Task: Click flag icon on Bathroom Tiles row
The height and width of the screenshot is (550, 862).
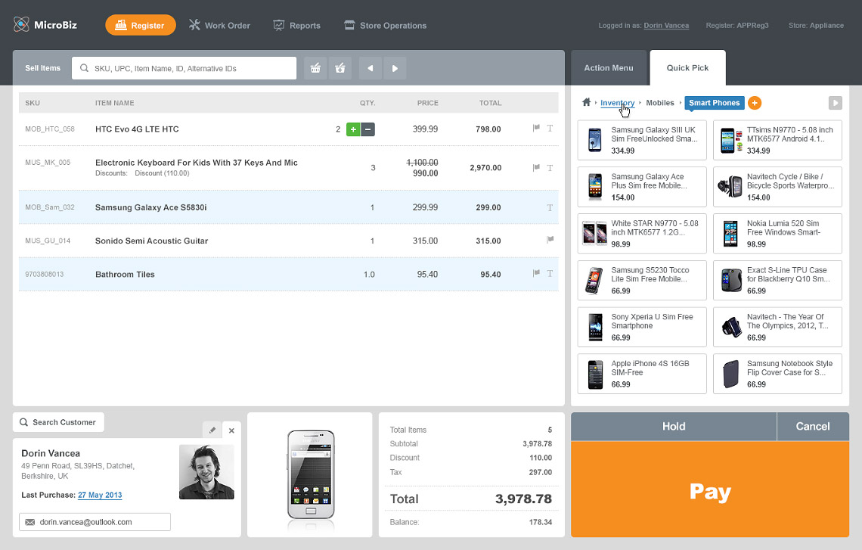Action: [x=536, y=273]
